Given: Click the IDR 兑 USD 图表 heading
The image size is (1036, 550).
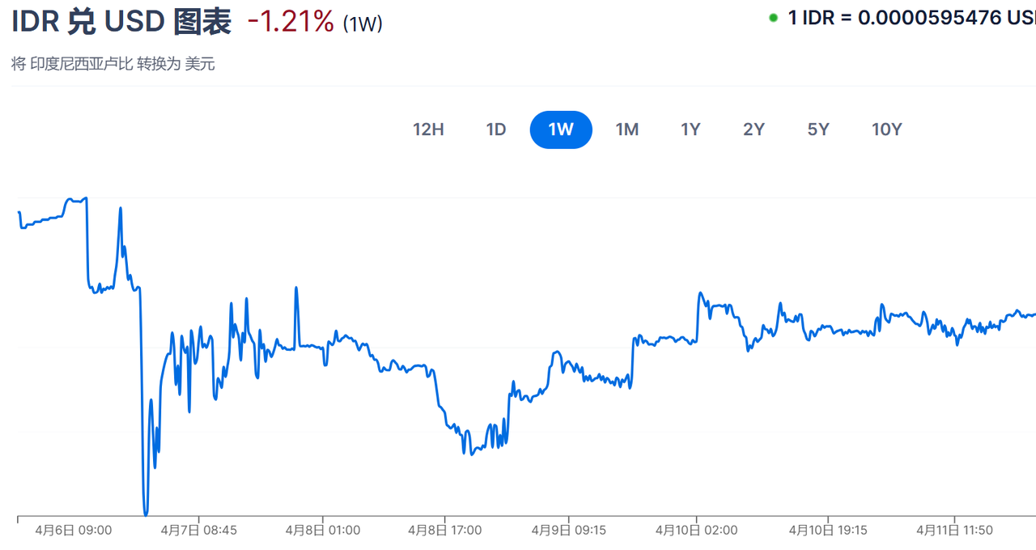Looking at the screenshot, I should pyautogui.click(x=121, y=22).
